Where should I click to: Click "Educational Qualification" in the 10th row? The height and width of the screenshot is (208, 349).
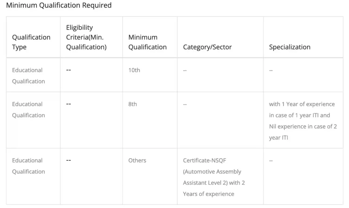(x=28, y=75)
